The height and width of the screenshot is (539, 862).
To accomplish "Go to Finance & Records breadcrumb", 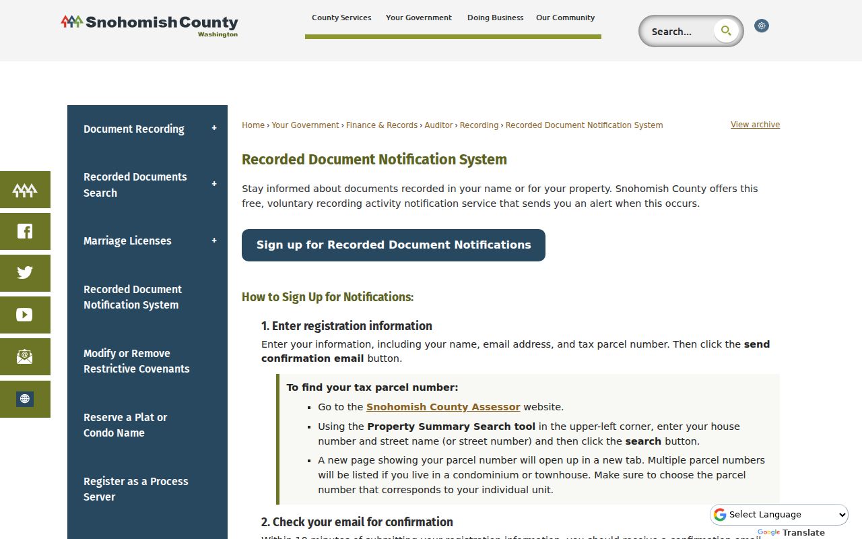I will [x=382, y=125].
